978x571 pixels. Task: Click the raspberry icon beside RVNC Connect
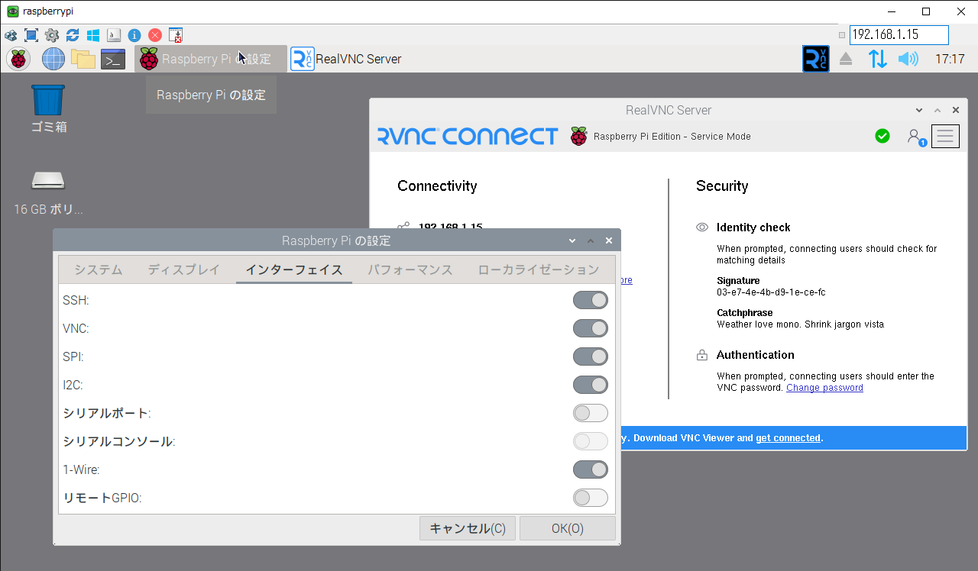coord(579,137)
